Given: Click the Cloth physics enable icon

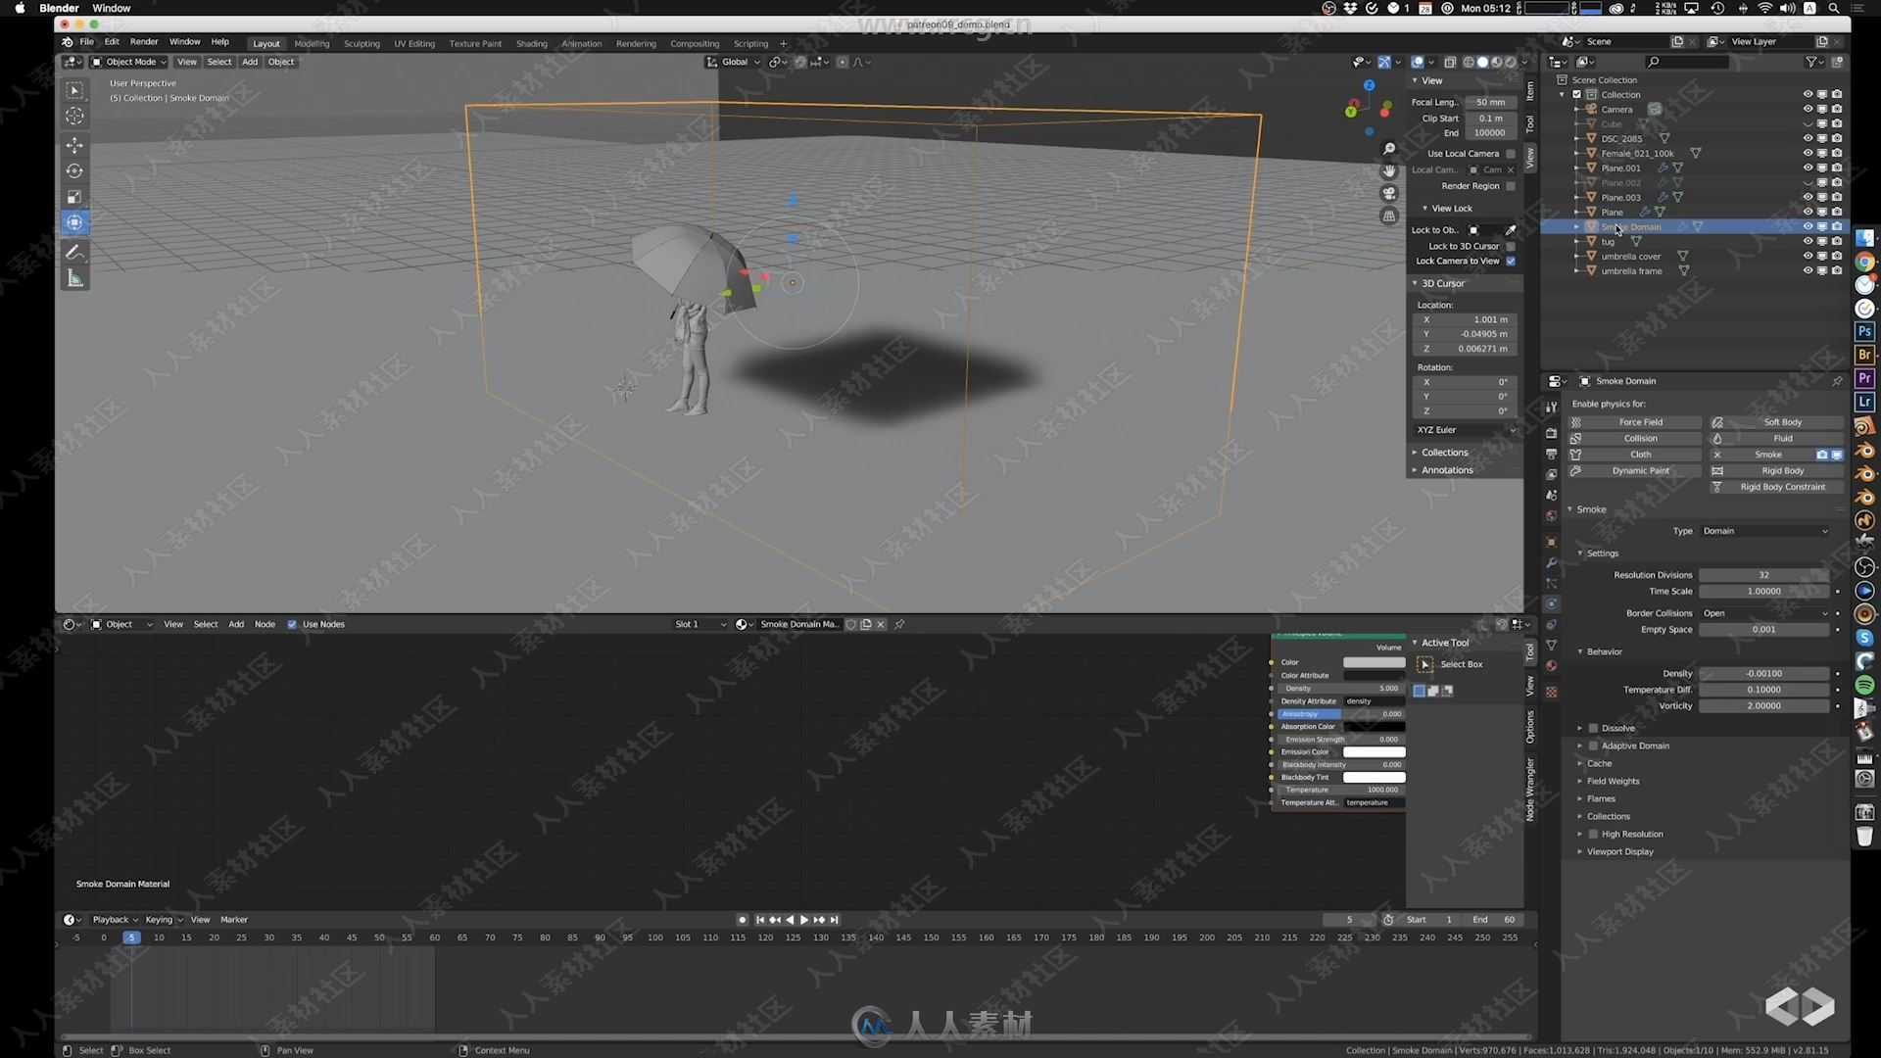Looking at the screenshot, I should (1576, 454).
